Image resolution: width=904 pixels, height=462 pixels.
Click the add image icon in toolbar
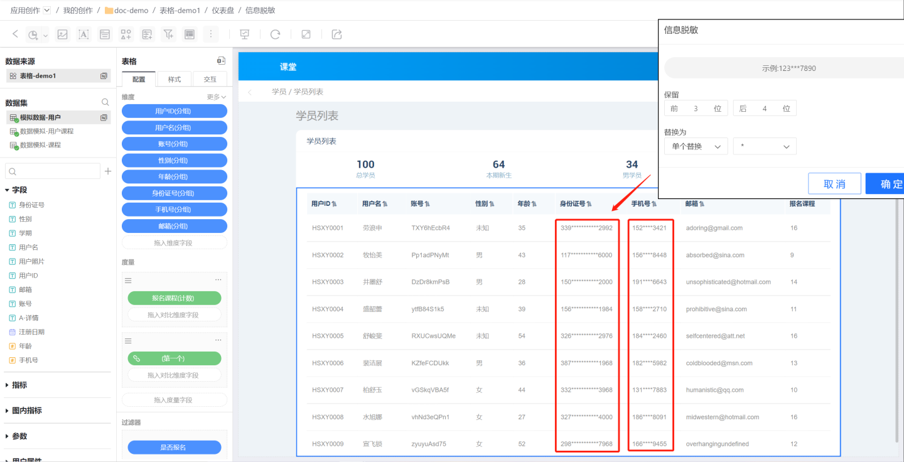pyautogui.click(x=62, y=35)
